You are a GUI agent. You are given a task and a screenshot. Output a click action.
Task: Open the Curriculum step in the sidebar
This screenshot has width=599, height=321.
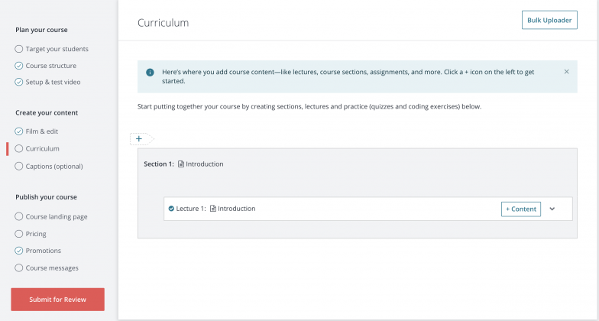[x=43, y=148]
